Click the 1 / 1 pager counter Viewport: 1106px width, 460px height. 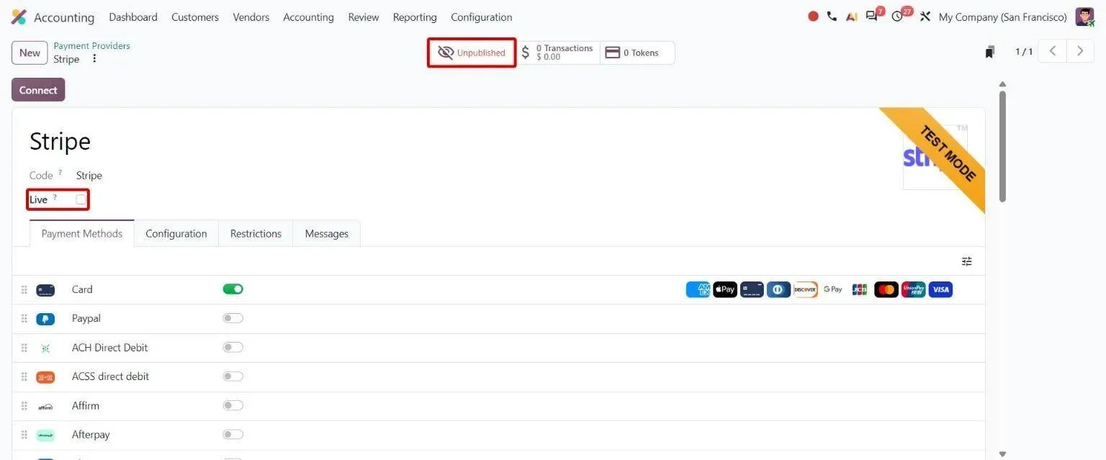click(x=1024, y=52)
